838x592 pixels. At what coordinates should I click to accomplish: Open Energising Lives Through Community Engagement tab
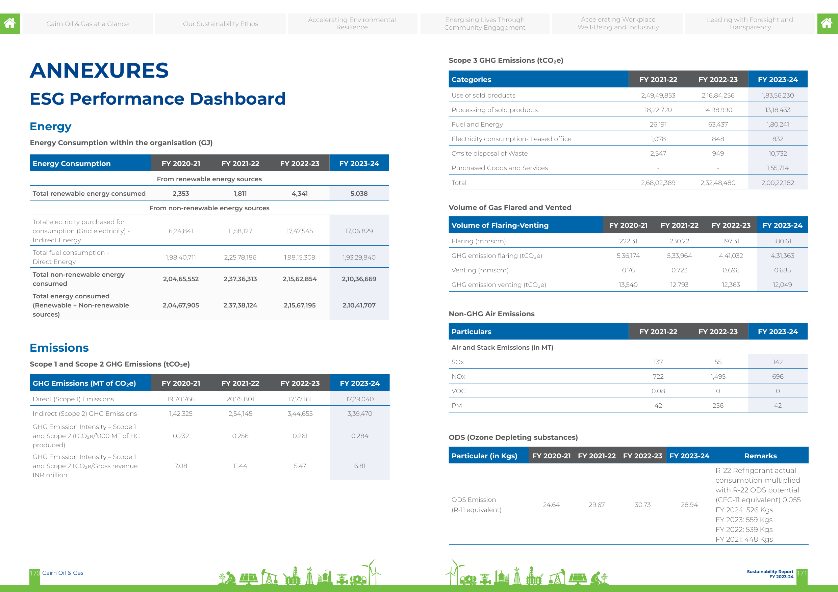485,24
